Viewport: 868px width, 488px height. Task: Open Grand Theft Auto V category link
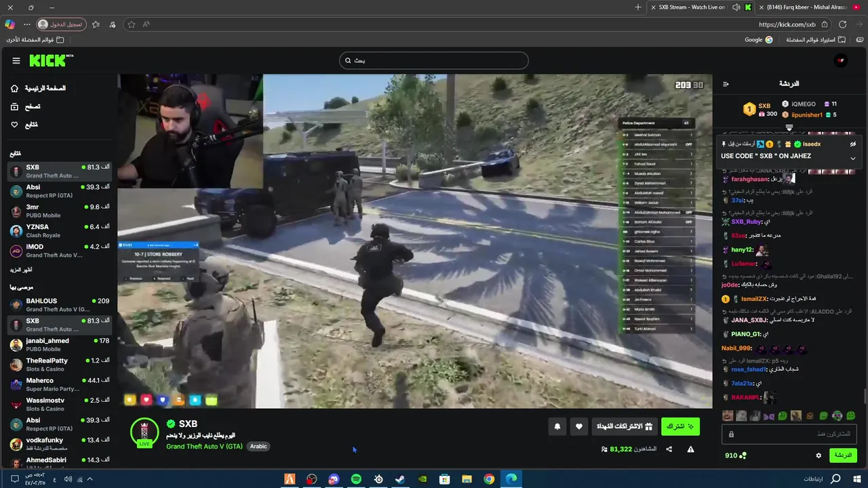[x=204, y=447]
